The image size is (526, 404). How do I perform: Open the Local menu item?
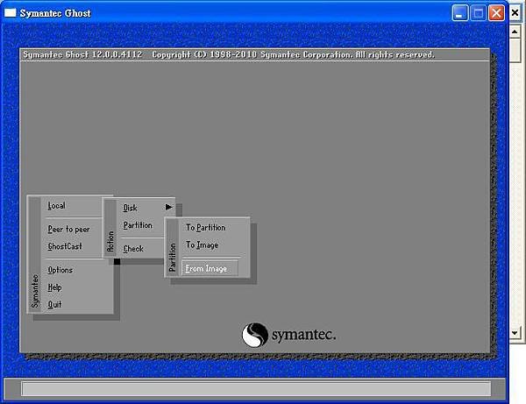56,206
